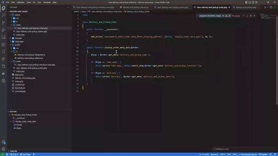Toggle Find in Selection in find widget
The width and height of the screenshot is (278, 156).
click(x=251, y=16)
